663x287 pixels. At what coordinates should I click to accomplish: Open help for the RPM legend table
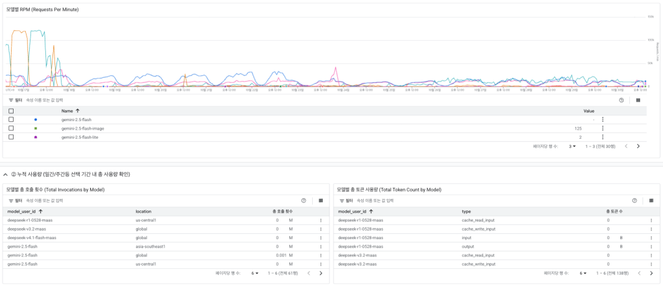pos(621,100)
